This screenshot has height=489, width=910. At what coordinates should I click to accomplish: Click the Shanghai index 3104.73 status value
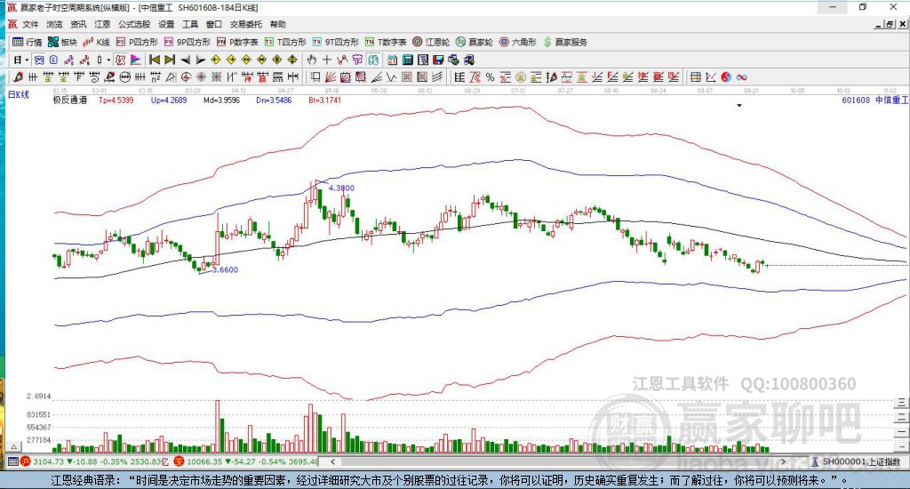tap(48, 461)
